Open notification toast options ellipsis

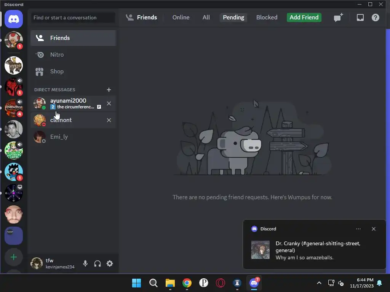(x=358, y=229)
